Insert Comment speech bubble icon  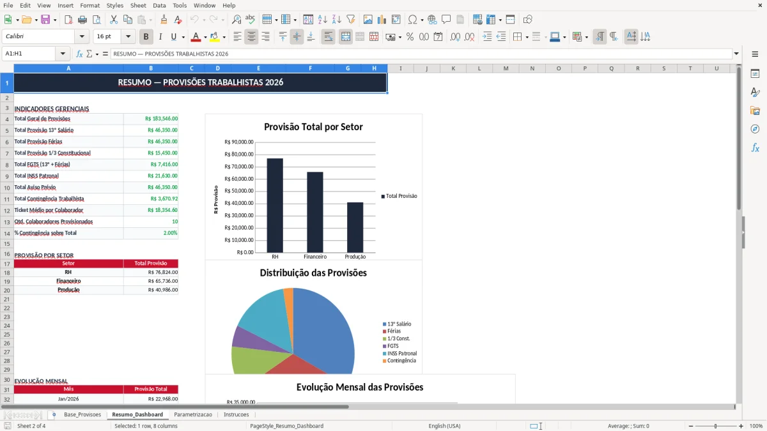click(446, 20)
